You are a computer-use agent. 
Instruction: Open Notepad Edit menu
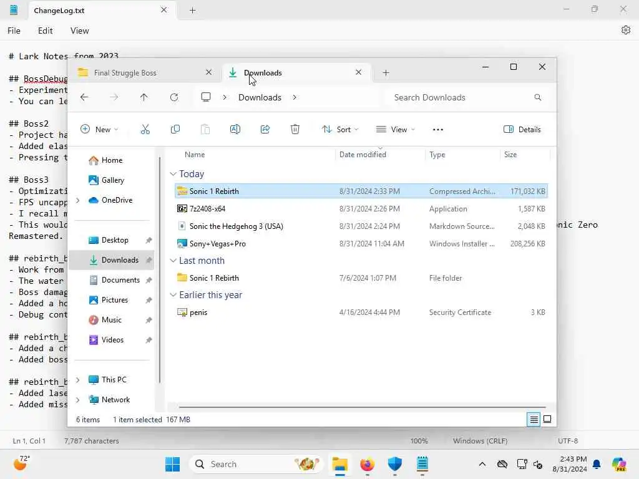coord(45,31)
